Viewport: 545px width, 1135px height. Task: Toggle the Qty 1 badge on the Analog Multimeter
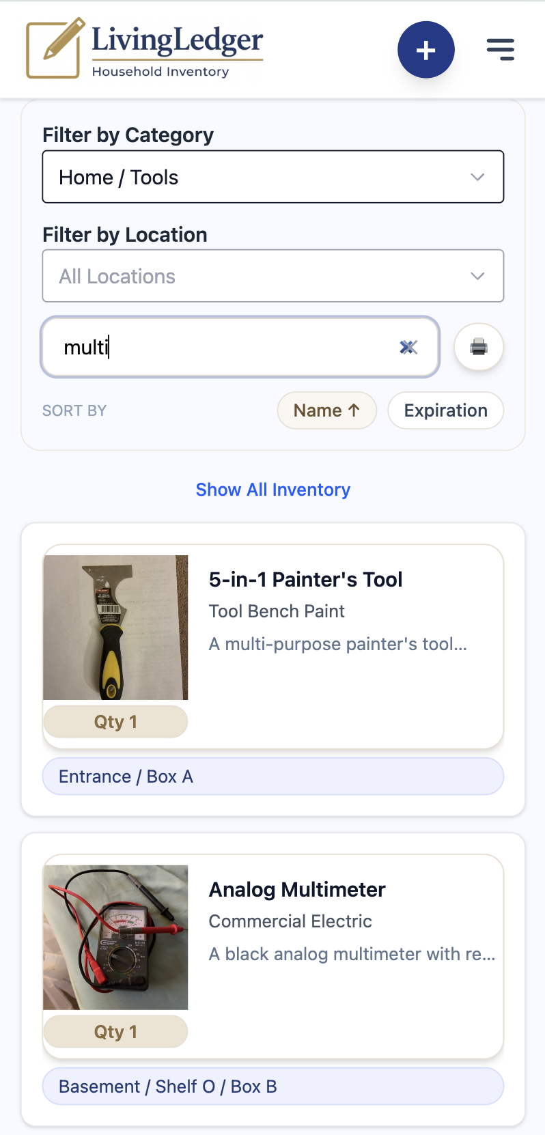click(x=115, y=1031)
